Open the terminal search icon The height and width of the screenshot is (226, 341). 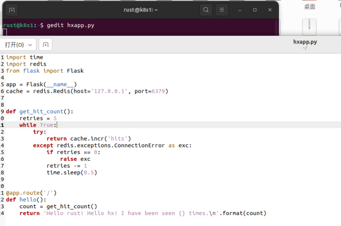(205, 10)
